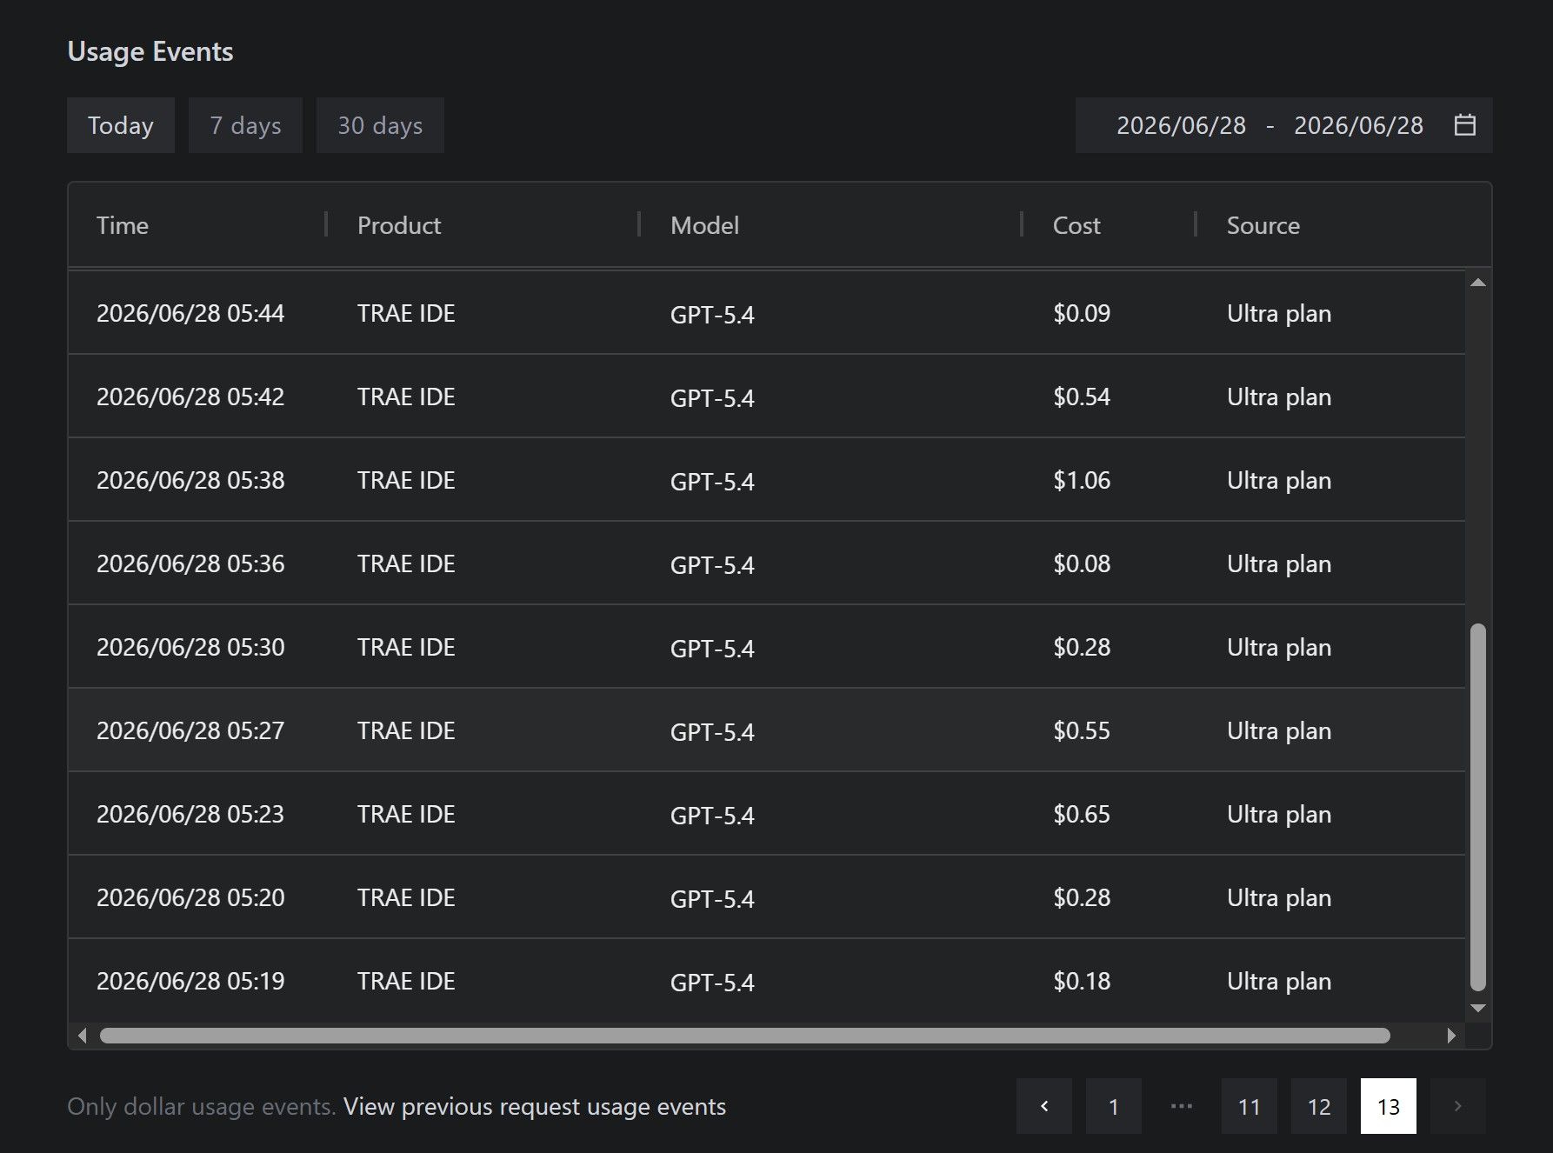
Task: Click the start date 2026/06/28 field
Action: [x=1181, y=125]
